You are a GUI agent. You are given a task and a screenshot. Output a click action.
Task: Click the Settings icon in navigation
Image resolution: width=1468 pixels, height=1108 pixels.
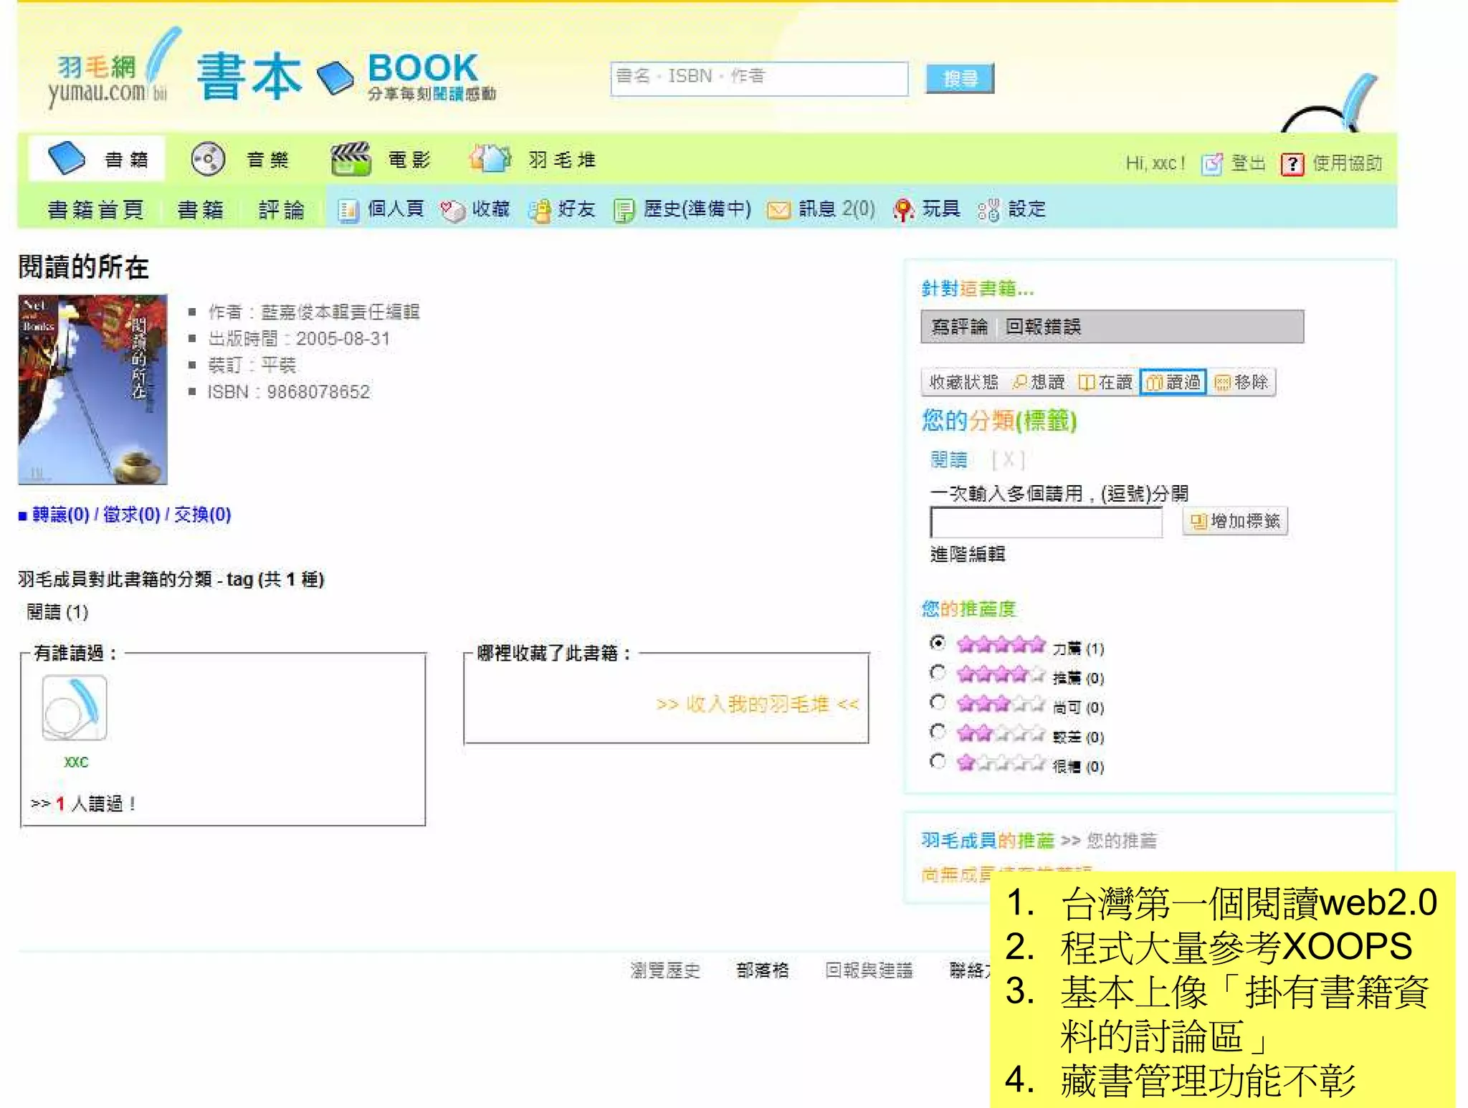988,210
